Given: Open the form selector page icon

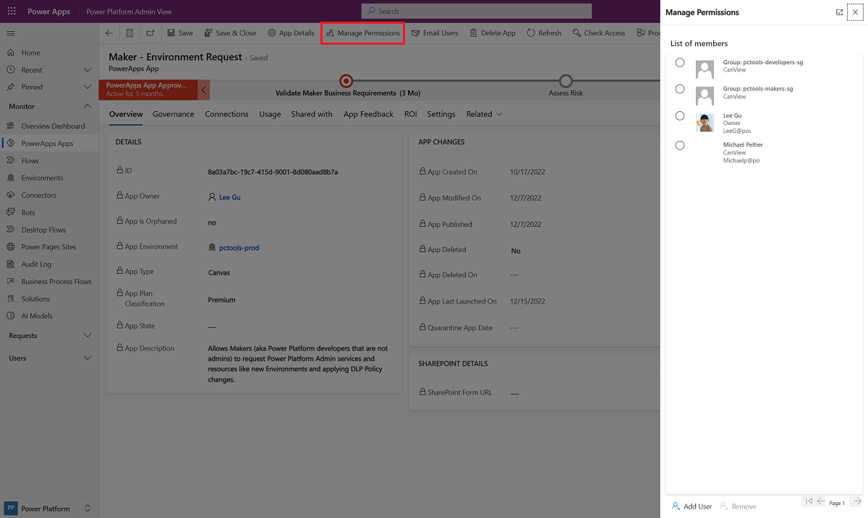Looking at the screenshot, I should [129, 33].
